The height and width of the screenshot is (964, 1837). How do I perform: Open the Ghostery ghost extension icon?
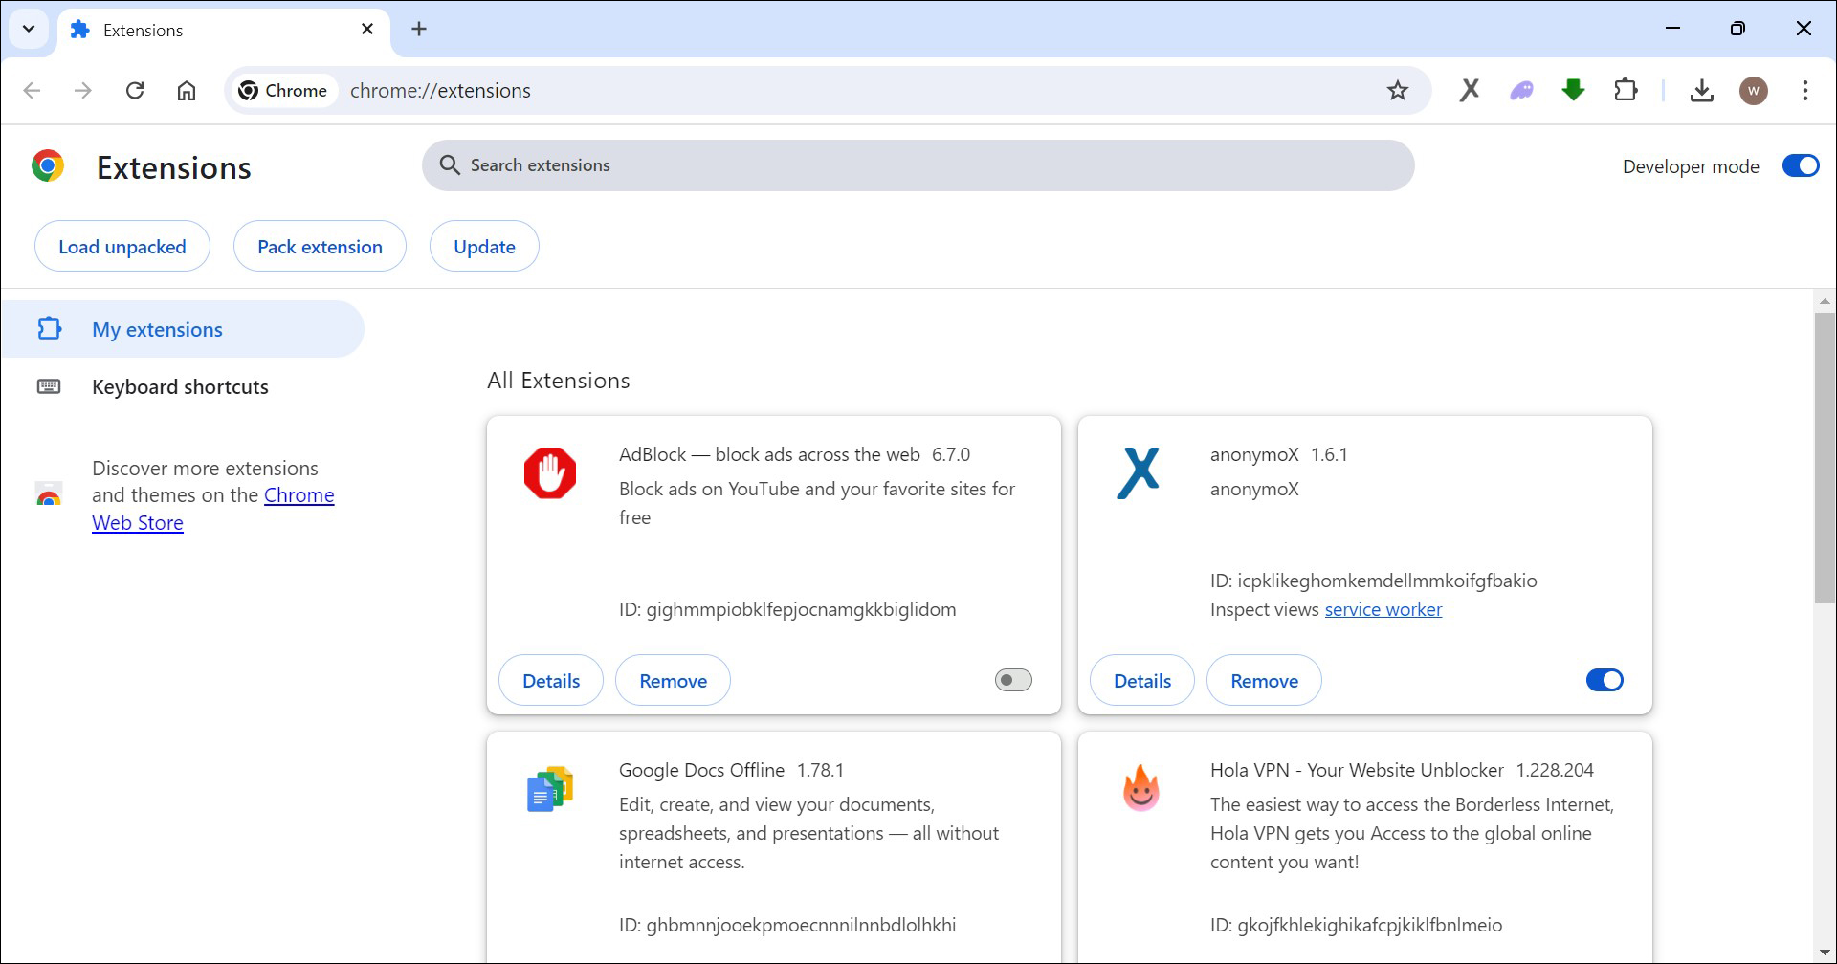1522,90
